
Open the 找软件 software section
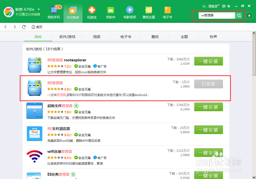111,12
